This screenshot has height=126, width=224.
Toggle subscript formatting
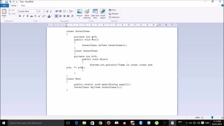35,16
